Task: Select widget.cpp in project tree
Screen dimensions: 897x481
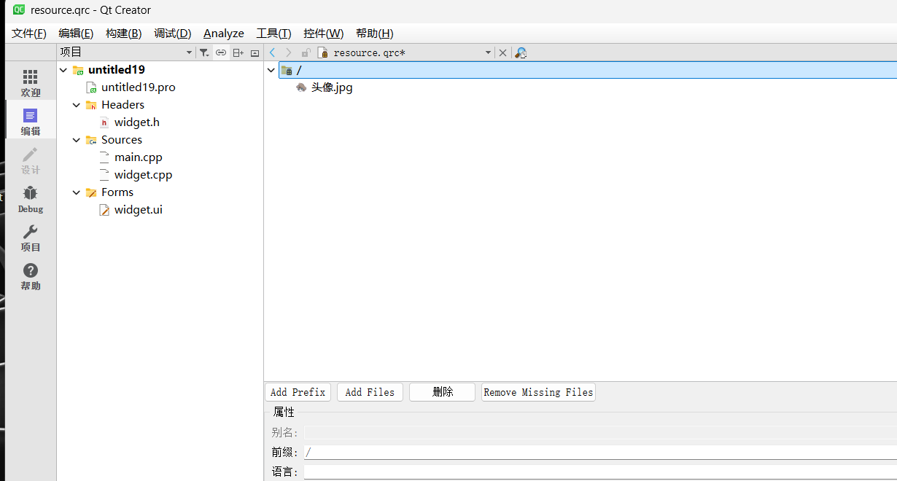Action: point(144,175)
